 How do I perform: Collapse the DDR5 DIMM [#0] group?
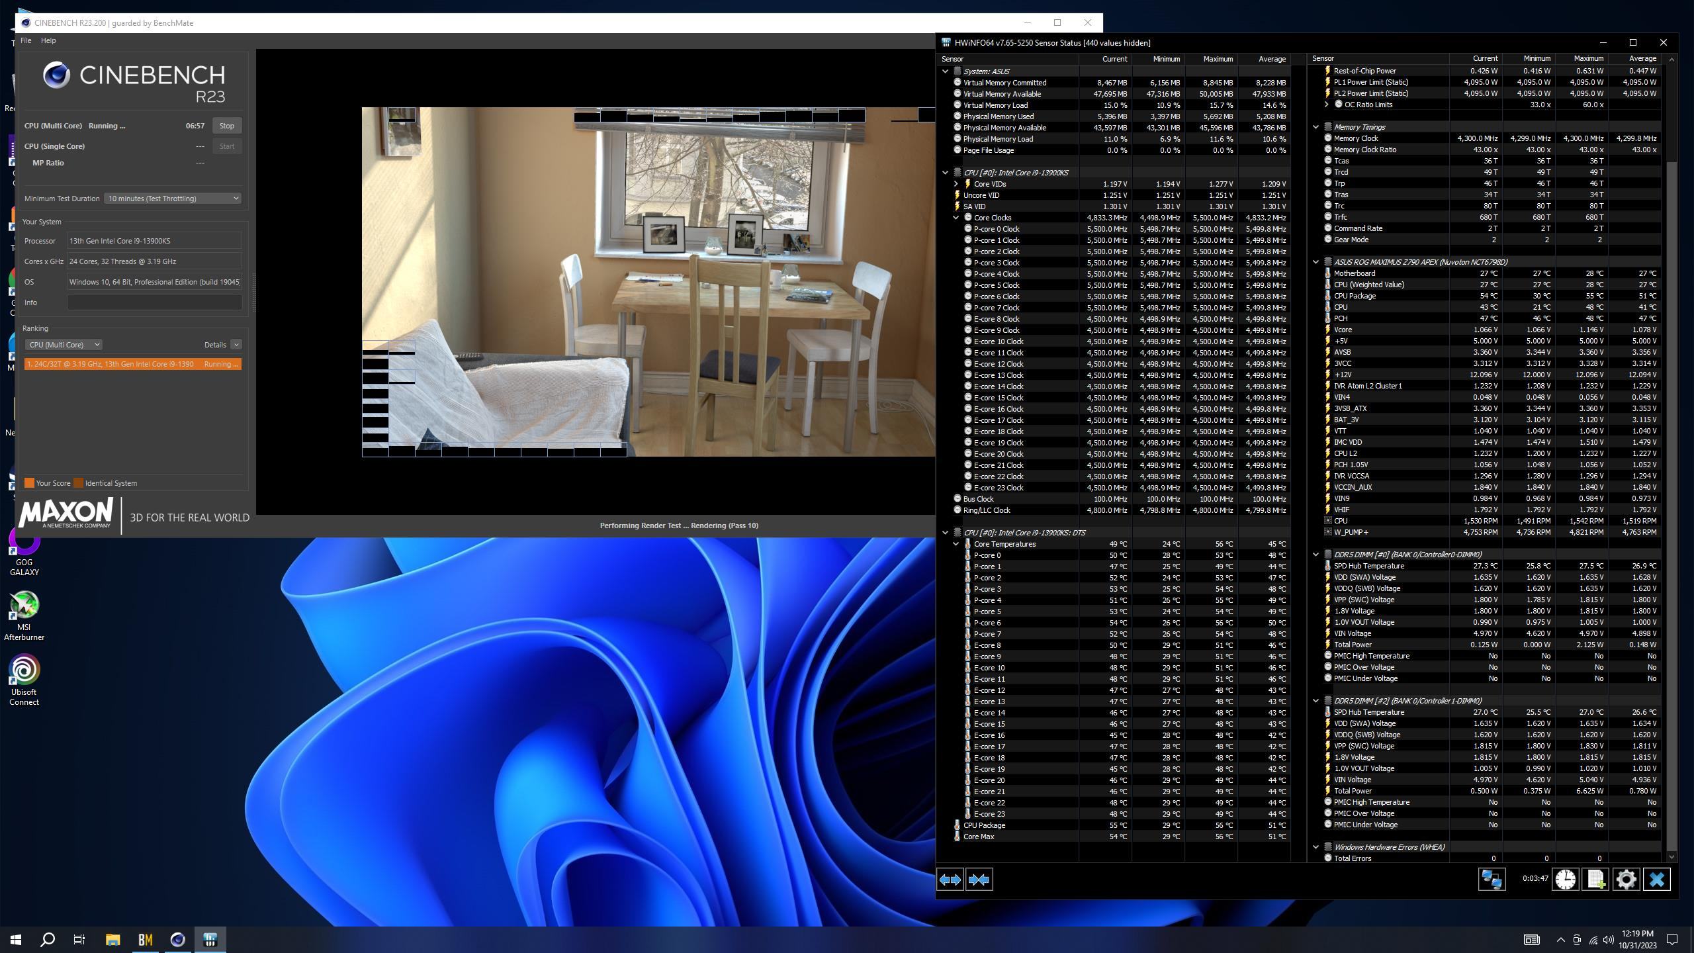[x=1315, y=555]
